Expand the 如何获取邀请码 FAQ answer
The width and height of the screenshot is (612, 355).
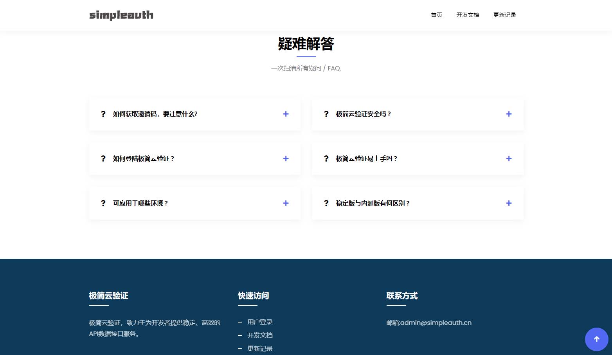(286, 114)
